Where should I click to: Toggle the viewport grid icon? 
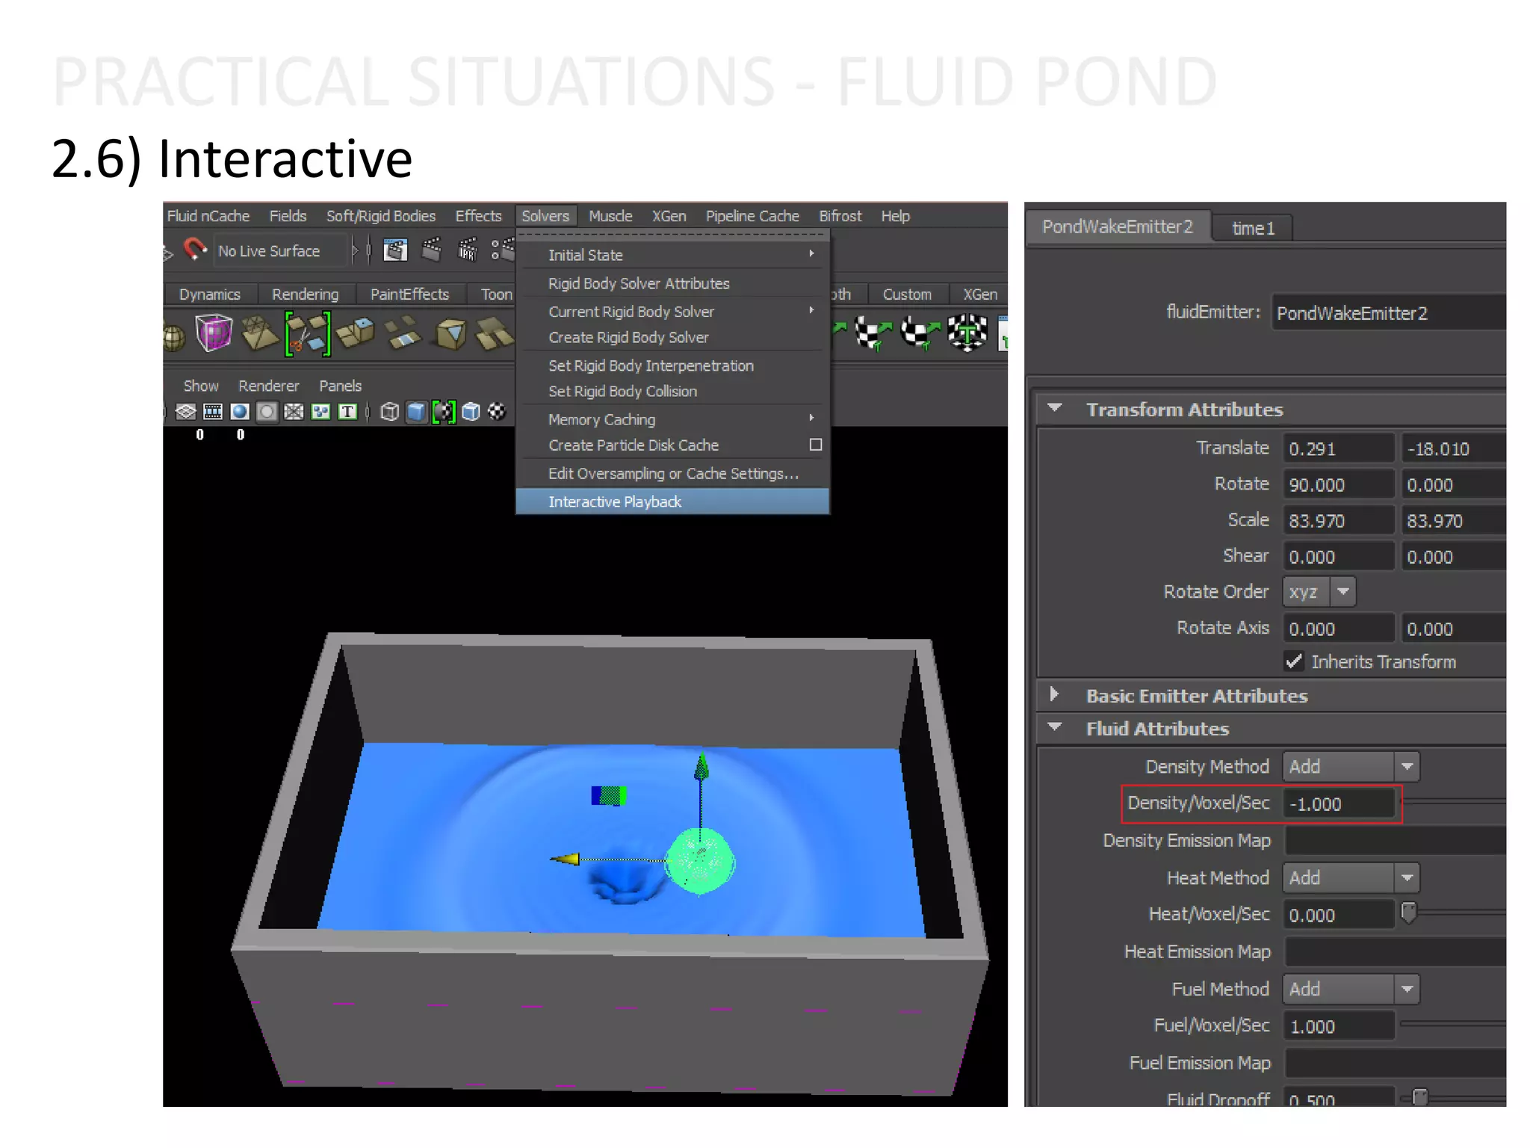(186, 412)
